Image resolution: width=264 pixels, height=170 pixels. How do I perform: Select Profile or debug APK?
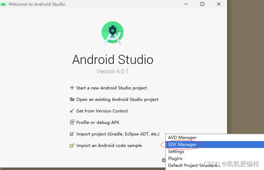coord(98,122)
